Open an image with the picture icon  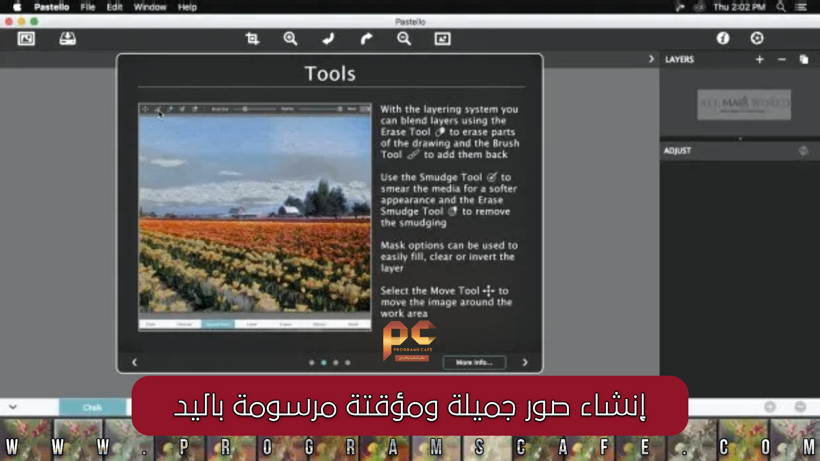pos(25,38)
